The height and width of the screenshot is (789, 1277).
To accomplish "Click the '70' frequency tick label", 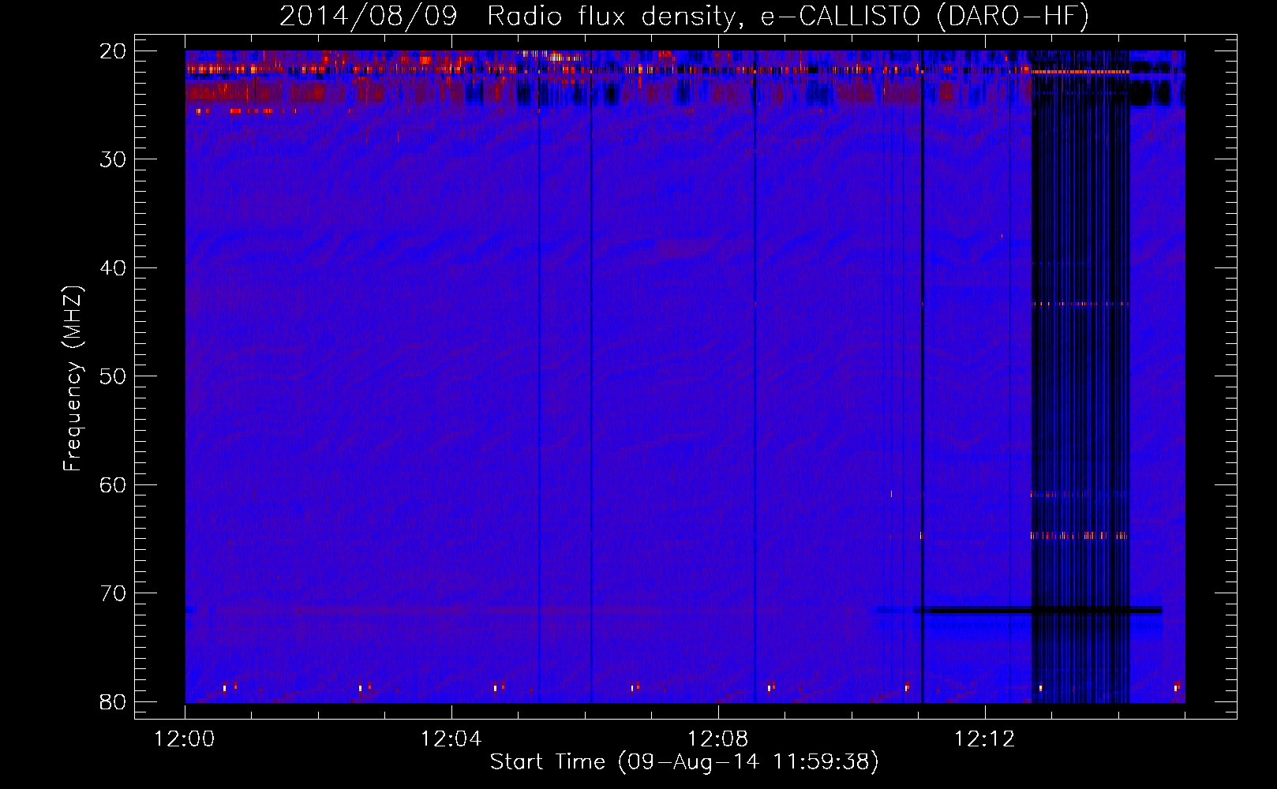I will coord(113,593).
